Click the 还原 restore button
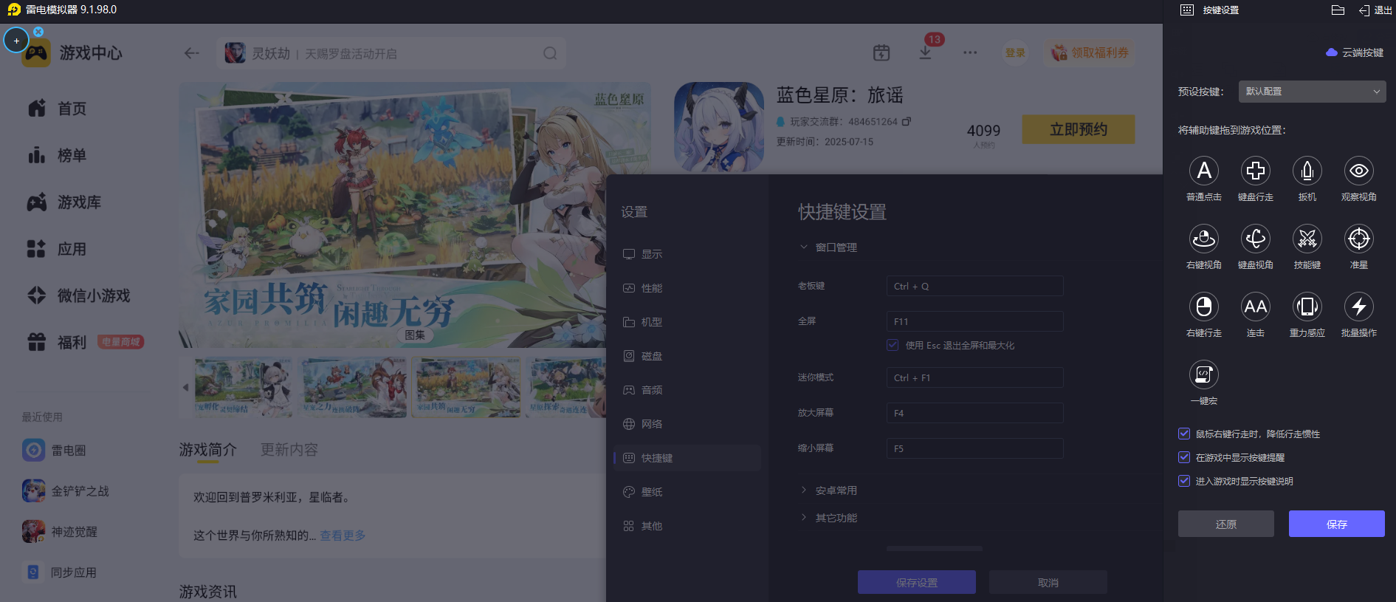 tap(1226, 524)
